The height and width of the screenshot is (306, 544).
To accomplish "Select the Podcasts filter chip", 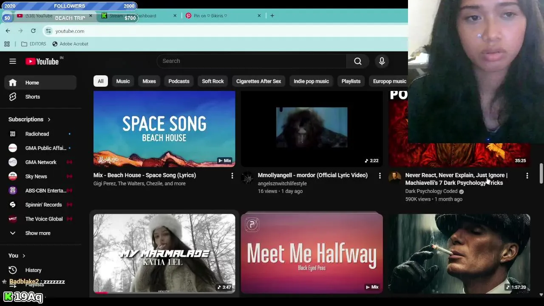I will tap(179, 81).
